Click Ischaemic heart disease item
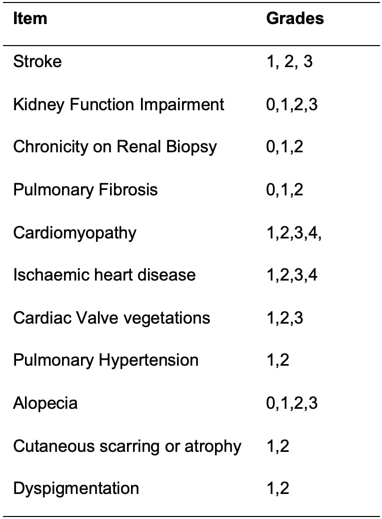The height and width of the screenshot is (519, 382). [x=104, y=275]
